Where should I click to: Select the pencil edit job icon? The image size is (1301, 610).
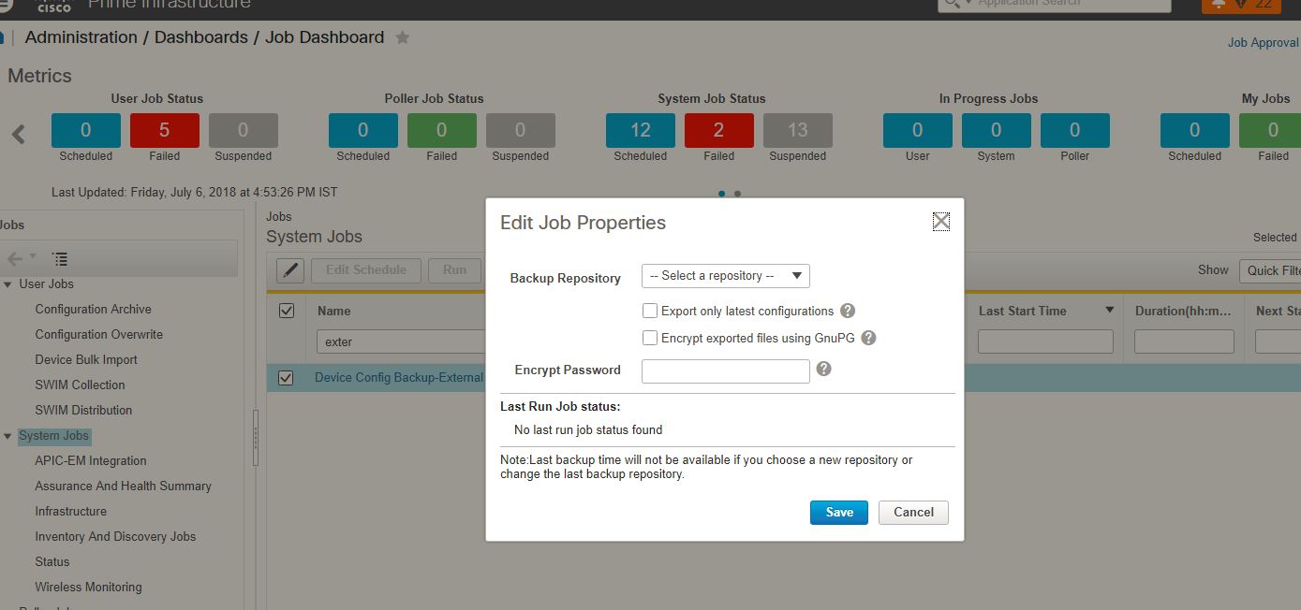click(x=289, y=270)
